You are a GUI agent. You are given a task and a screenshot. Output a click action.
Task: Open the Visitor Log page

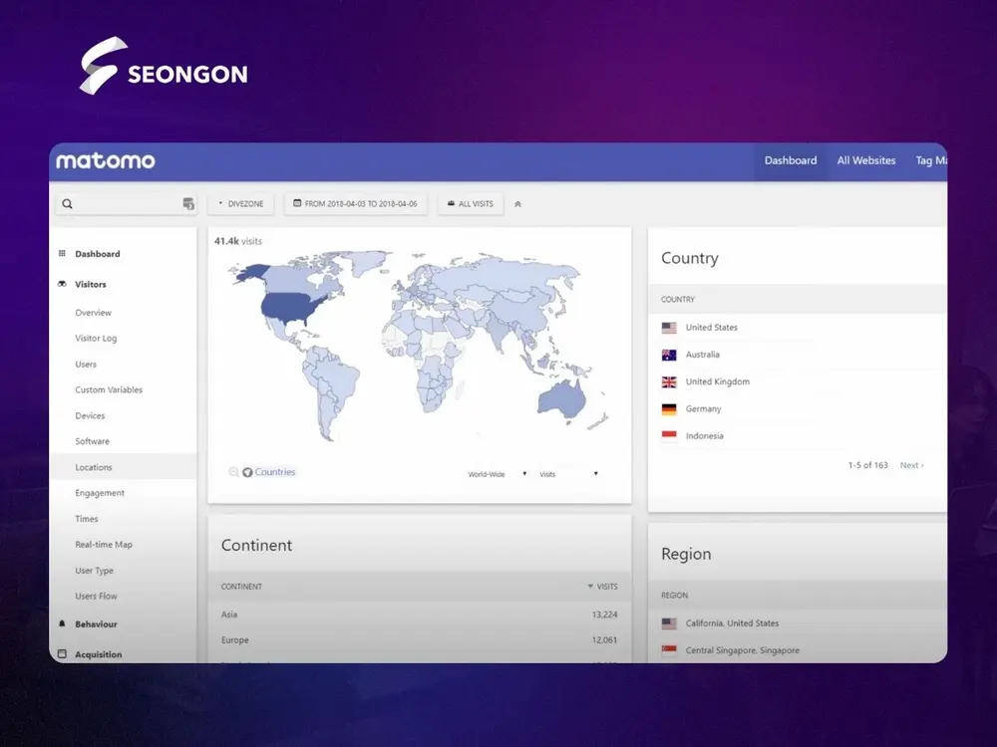pyautogui.click(x=96, y=338)
